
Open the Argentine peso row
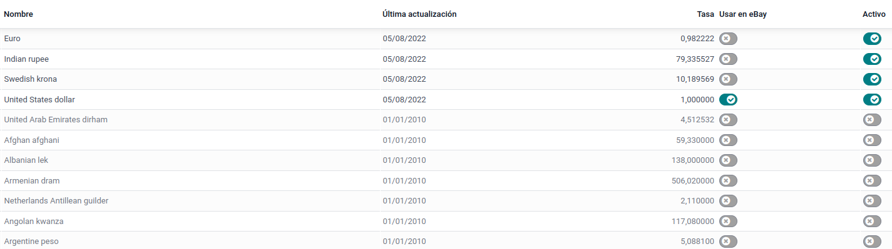click(446, 241)
